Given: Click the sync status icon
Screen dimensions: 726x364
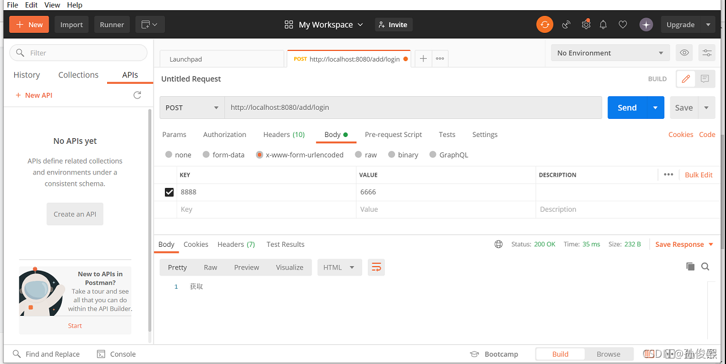Looking at the screenshot, I should (545, 24).
